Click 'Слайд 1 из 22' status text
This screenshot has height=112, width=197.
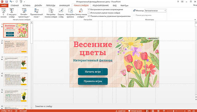[7, 111]
